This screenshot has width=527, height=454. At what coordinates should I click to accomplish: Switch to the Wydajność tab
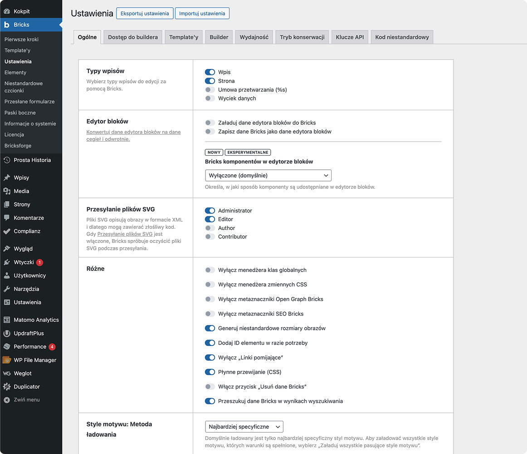click(254, 37)
